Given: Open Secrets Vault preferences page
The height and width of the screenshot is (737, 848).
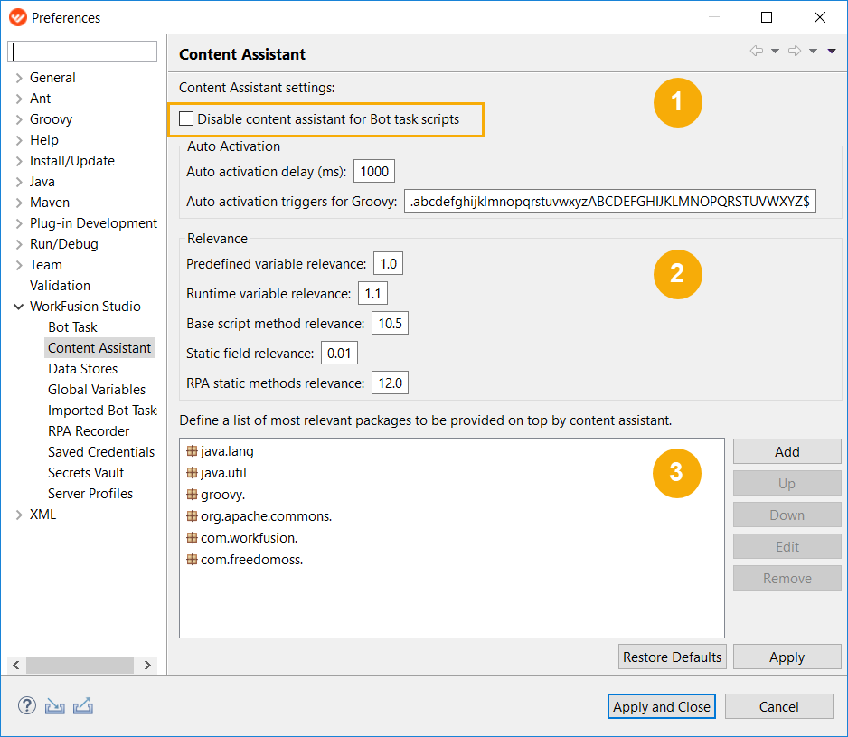Looking at the screenshot, I should 86,473.
